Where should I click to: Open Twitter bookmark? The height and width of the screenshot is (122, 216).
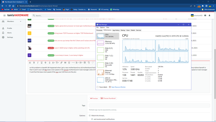coord(48,9)
